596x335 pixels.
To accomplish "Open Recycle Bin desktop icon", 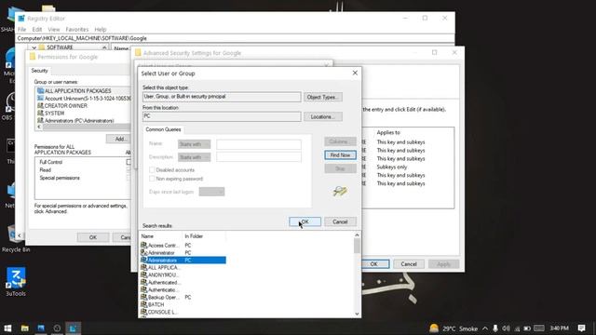I will point(16,238).
